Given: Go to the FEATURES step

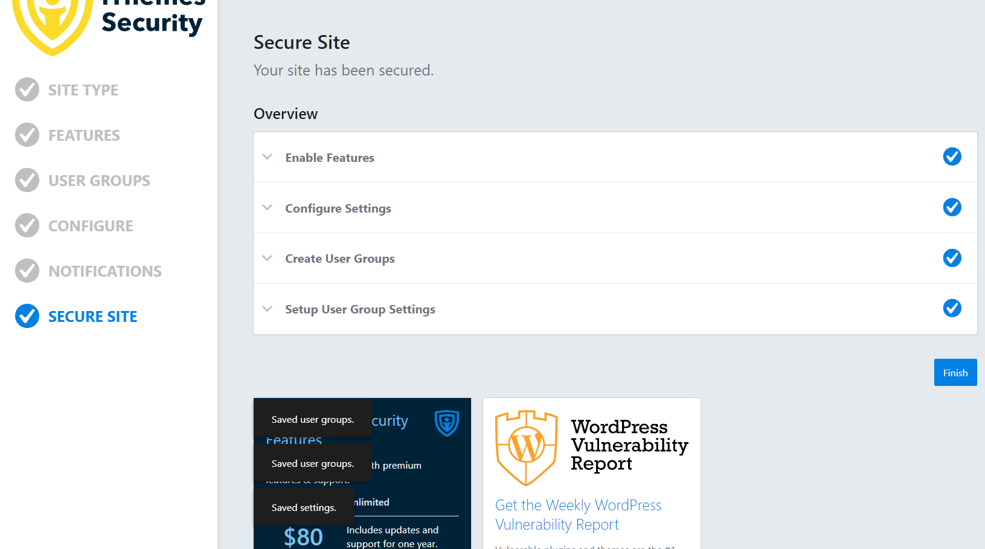Looking at the screenshot, I should tap(84, 135).
